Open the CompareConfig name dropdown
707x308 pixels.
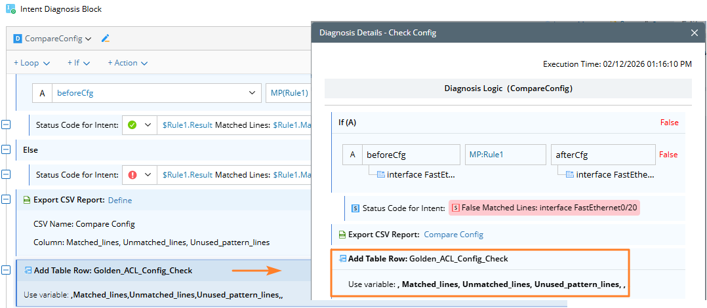(x=88, y=39)
